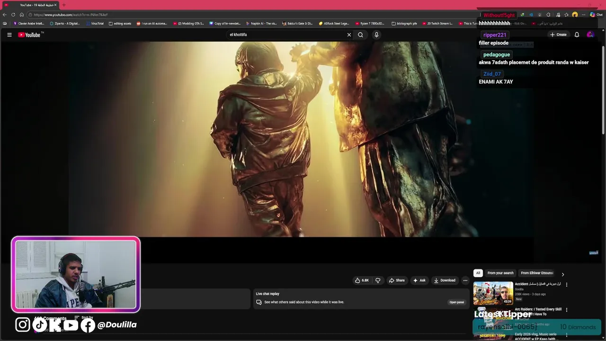Open the Sort by comments dropdown
The image size is (606, 341).
84,318
